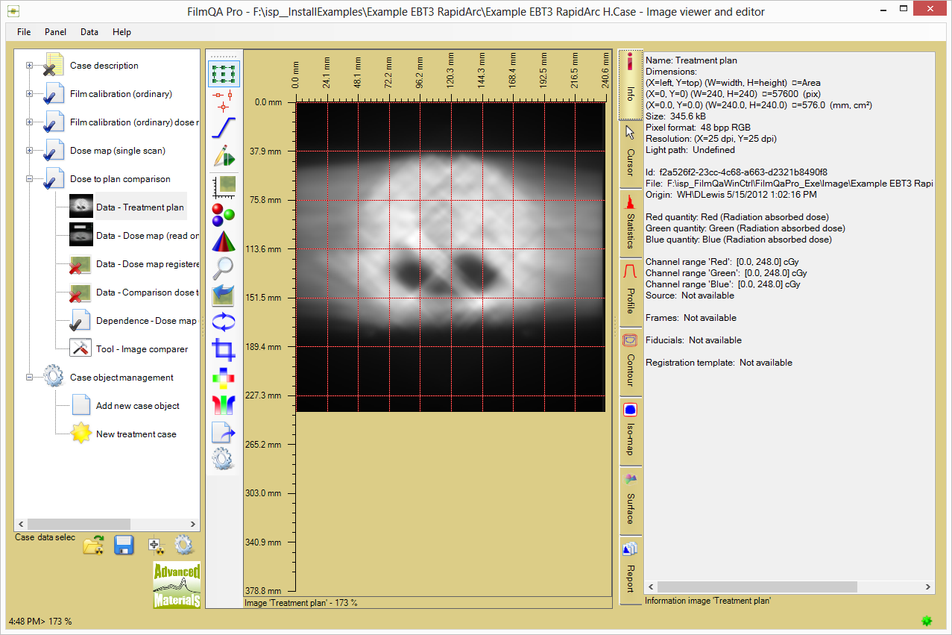The height and width of the screenshot is (635, 952).
Task: Select the blue crop tool
Action: [224, 349]
